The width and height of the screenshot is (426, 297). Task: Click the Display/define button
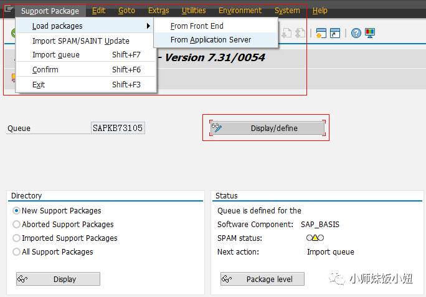[x=267, y=128]
